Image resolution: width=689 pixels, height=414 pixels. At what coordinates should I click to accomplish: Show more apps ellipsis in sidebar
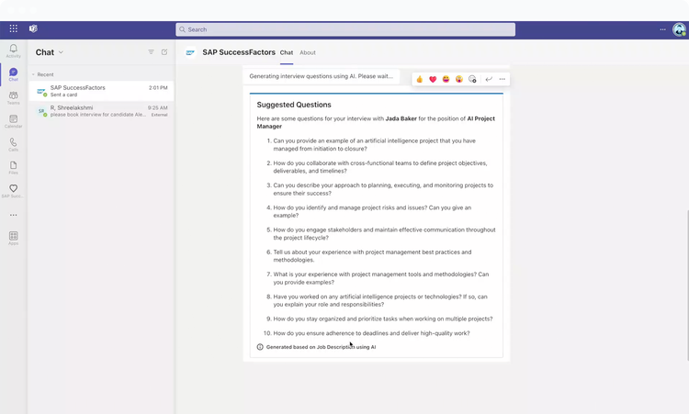[x=13, y=215]
